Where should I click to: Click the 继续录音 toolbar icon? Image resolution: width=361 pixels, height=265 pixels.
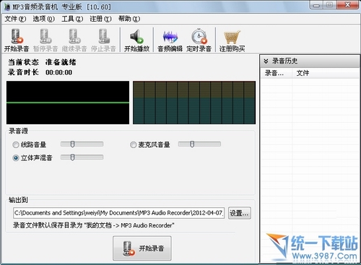click(74, 36)
